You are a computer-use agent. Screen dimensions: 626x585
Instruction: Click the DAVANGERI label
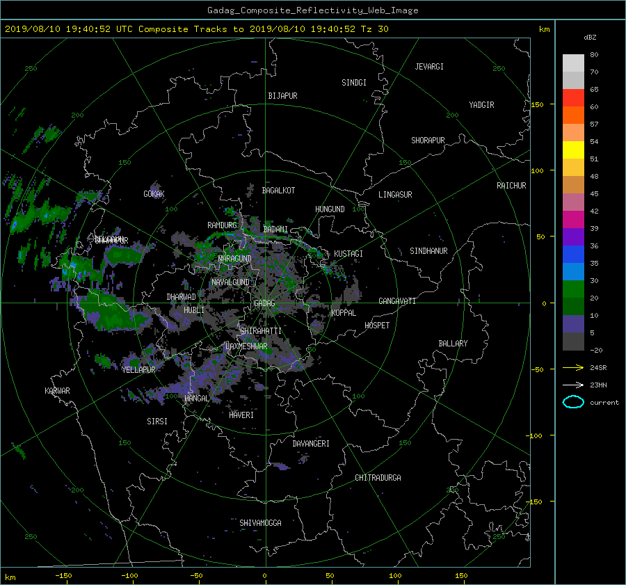311,444
